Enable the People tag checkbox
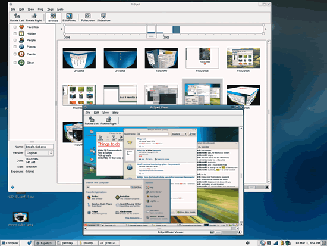 point(15,40)
